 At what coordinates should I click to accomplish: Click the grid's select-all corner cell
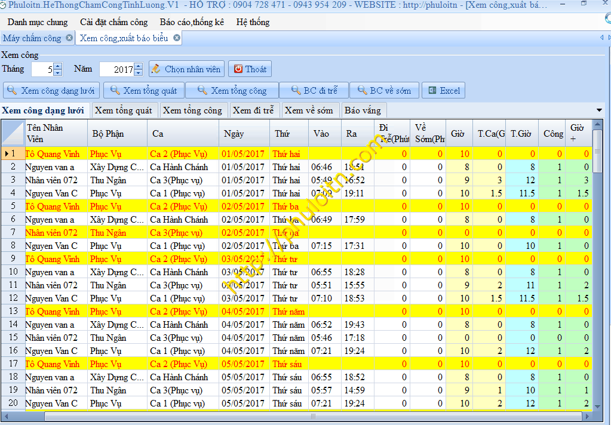(13, 133)
